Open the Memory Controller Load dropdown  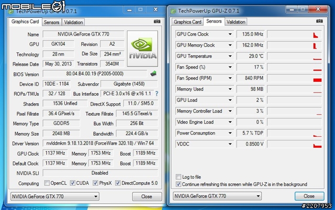pos(230,111)
